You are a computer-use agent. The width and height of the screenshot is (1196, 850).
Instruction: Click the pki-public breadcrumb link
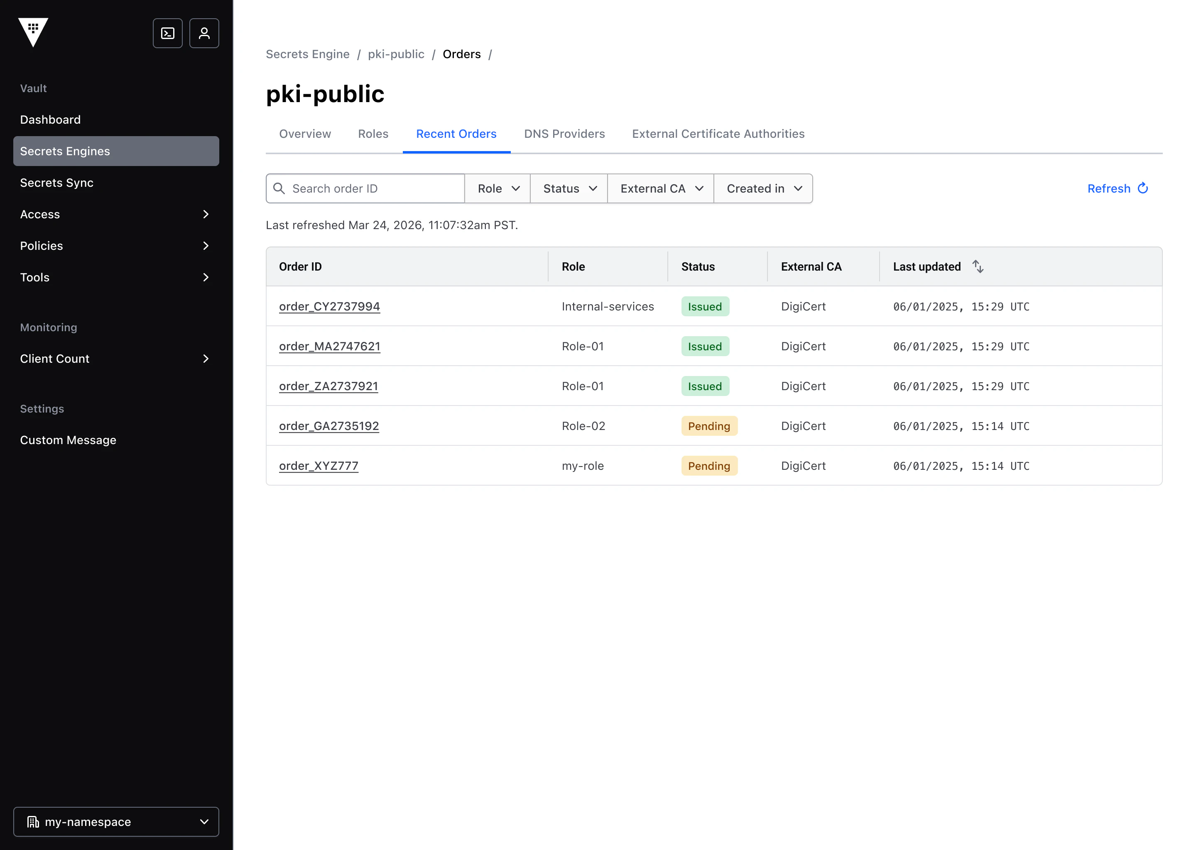coord(396,54)
